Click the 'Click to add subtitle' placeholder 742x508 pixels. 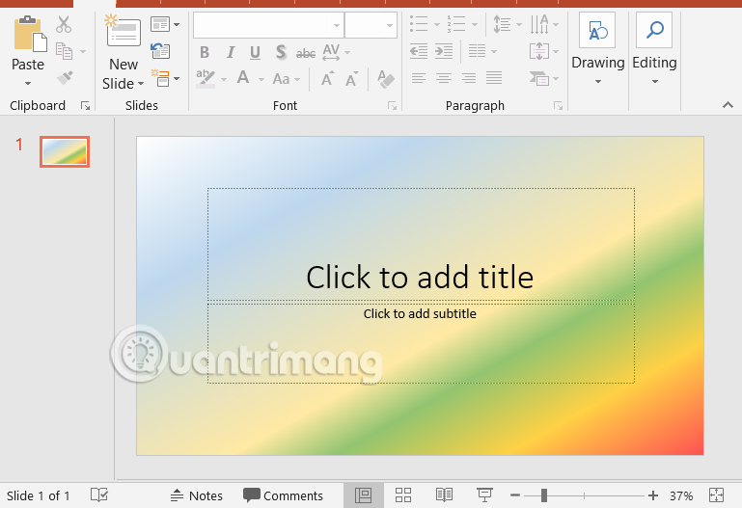[x=421, y=343]
